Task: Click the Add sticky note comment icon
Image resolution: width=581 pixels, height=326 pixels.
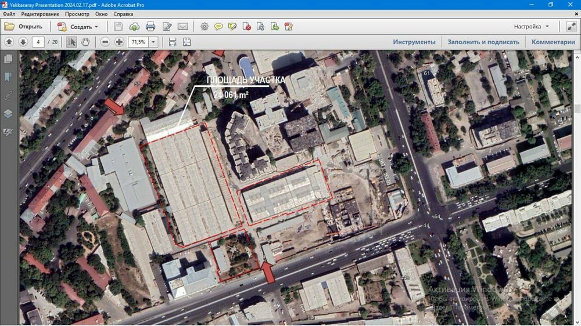Action: pyautogui.click(x=218, y=27)
